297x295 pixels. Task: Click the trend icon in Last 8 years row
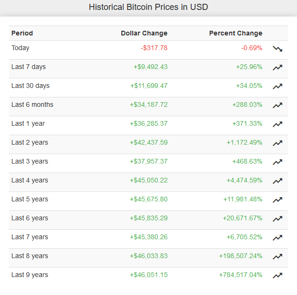pyautogui.click(x=278, y=257)
